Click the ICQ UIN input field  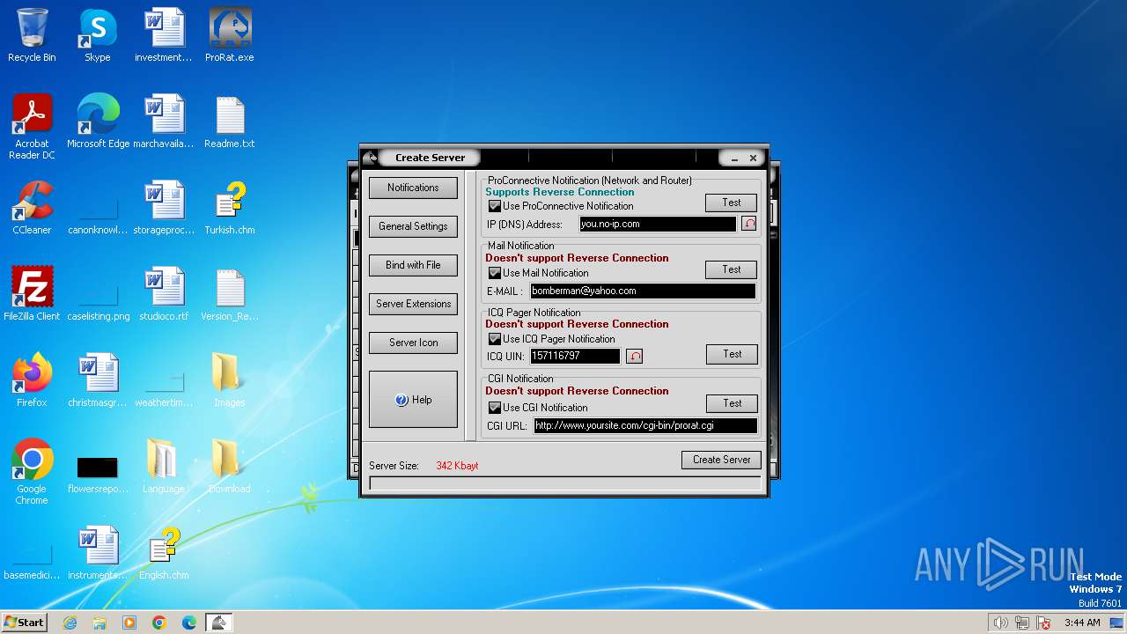[x=575, y=356]
